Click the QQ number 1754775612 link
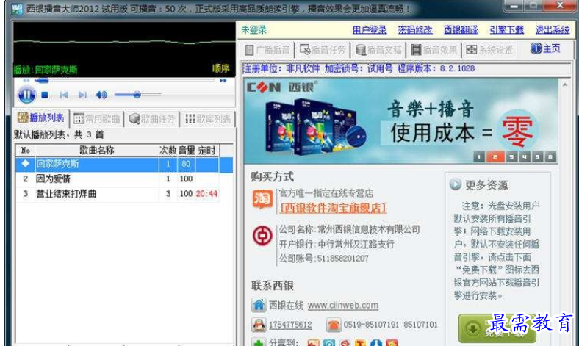The height and width of the screenshot is (346, 579). click(290, 325)
